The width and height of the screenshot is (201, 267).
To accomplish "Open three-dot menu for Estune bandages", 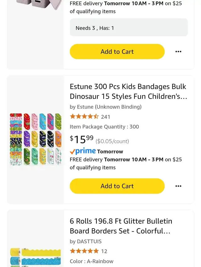I will [x=178, y=186].
